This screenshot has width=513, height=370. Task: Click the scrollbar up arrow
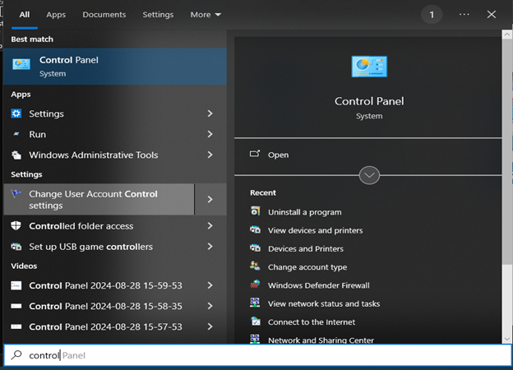pyautogui.click(x=506, y=34)
